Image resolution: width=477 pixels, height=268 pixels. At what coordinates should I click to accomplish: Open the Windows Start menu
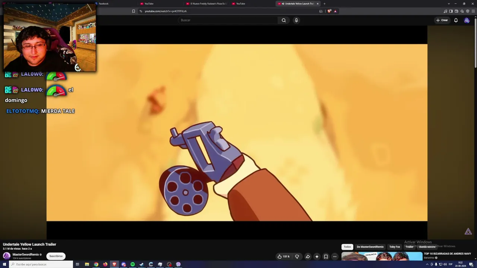(4, 264)
